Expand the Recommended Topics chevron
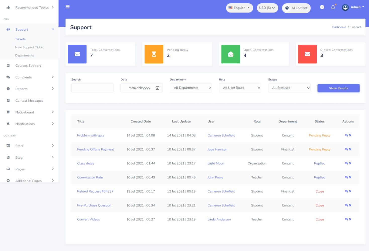Screen dimensions: 369x251 (53, 7)
